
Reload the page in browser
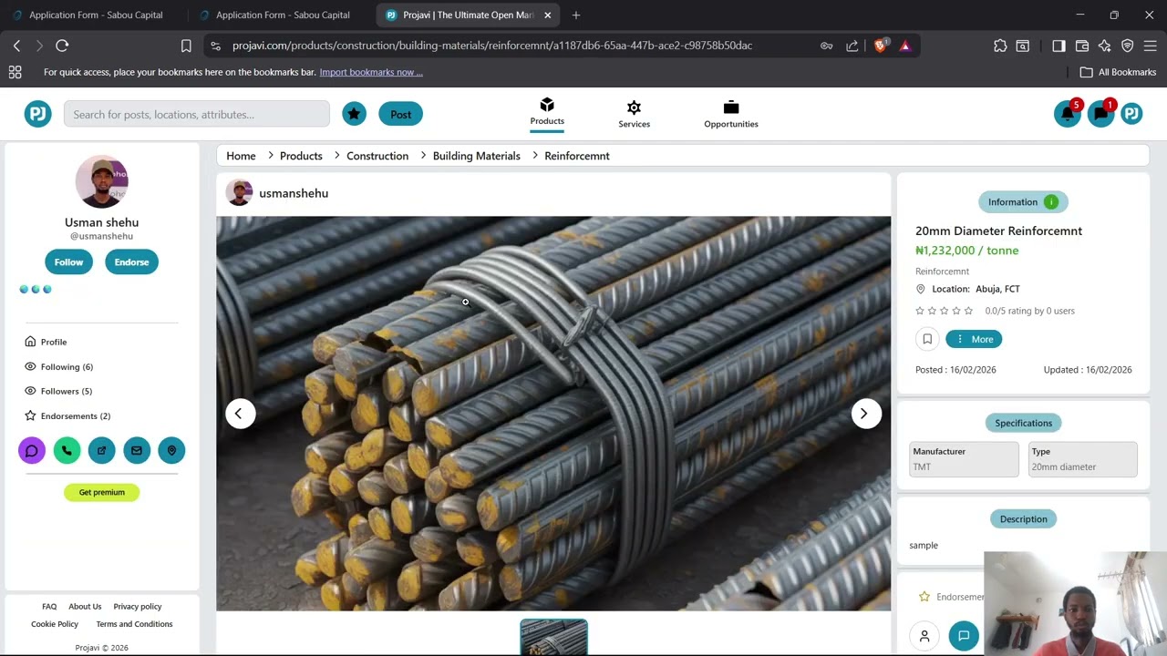click(62, 46)
